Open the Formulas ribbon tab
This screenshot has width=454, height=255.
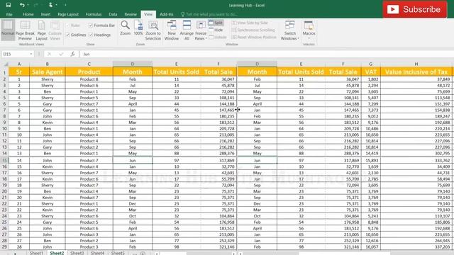coord(94,14)
